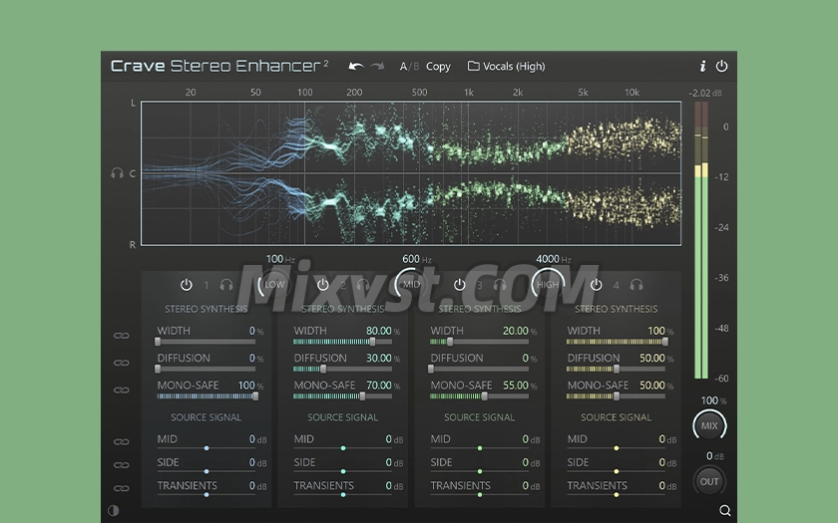Click band 3 SIDE source slider

480,472
